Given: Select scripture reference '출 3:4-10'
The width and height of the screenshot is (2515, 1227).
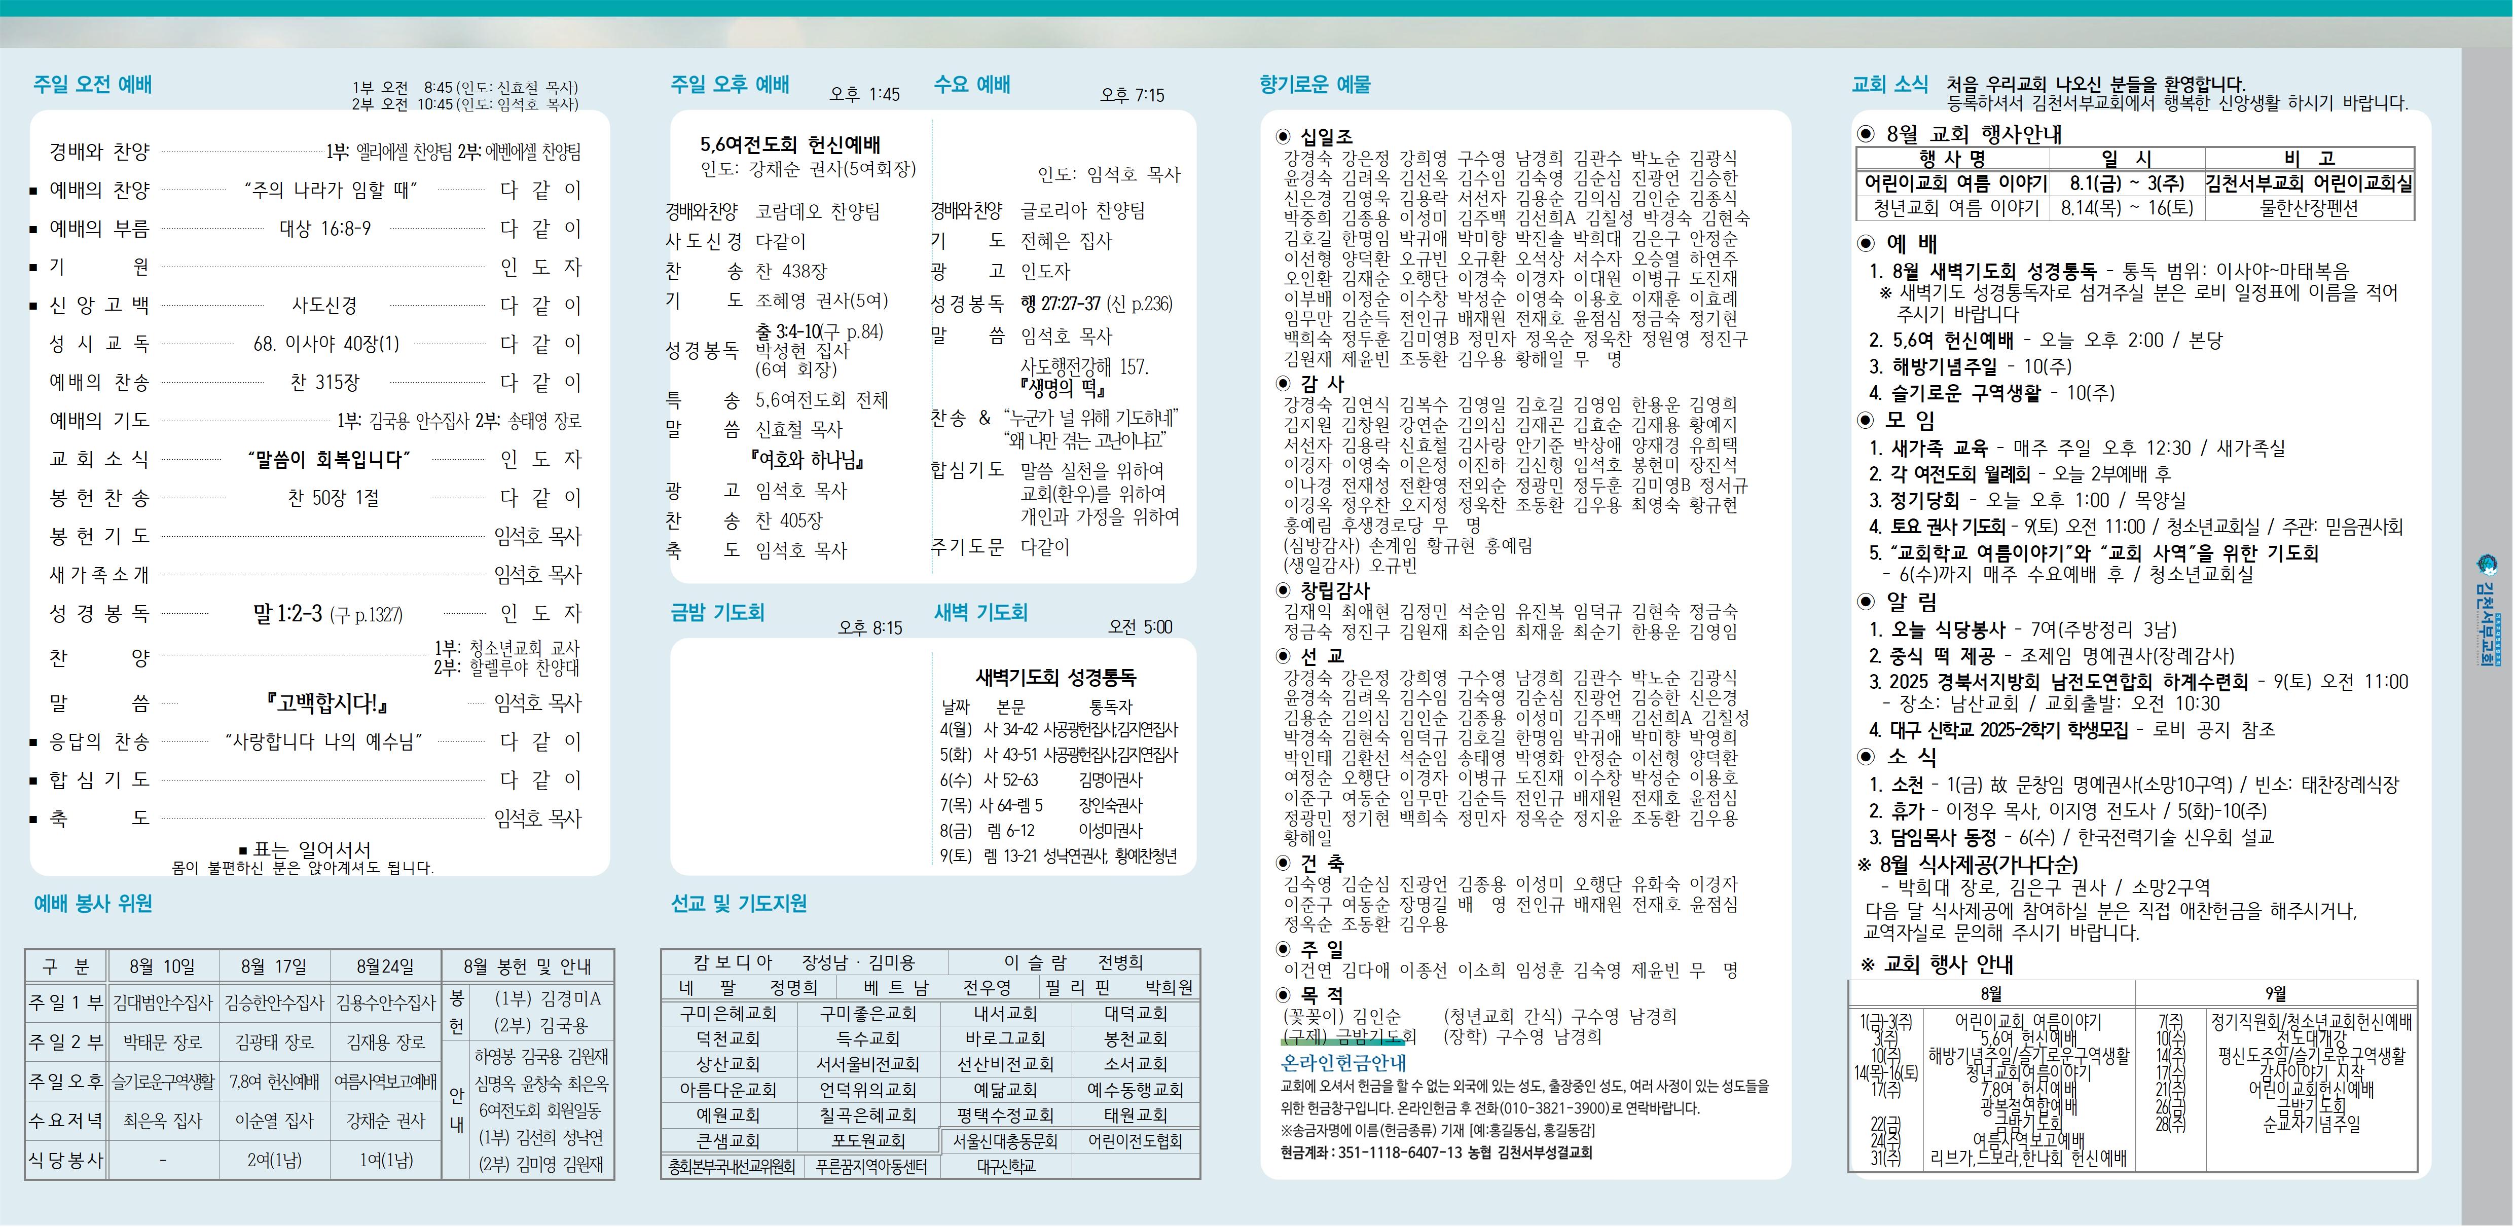Looking at the screenshot, I should point(788,332).
